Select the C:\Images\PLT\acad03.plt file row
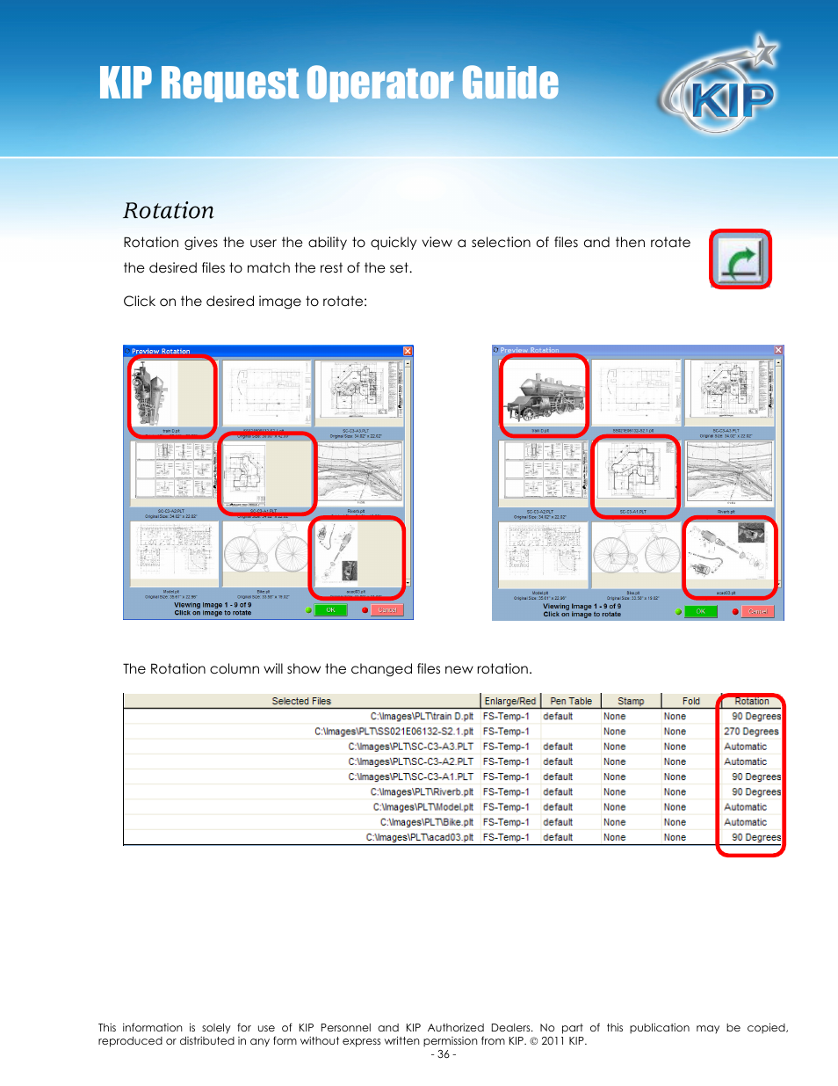 [x=452, y=837]
